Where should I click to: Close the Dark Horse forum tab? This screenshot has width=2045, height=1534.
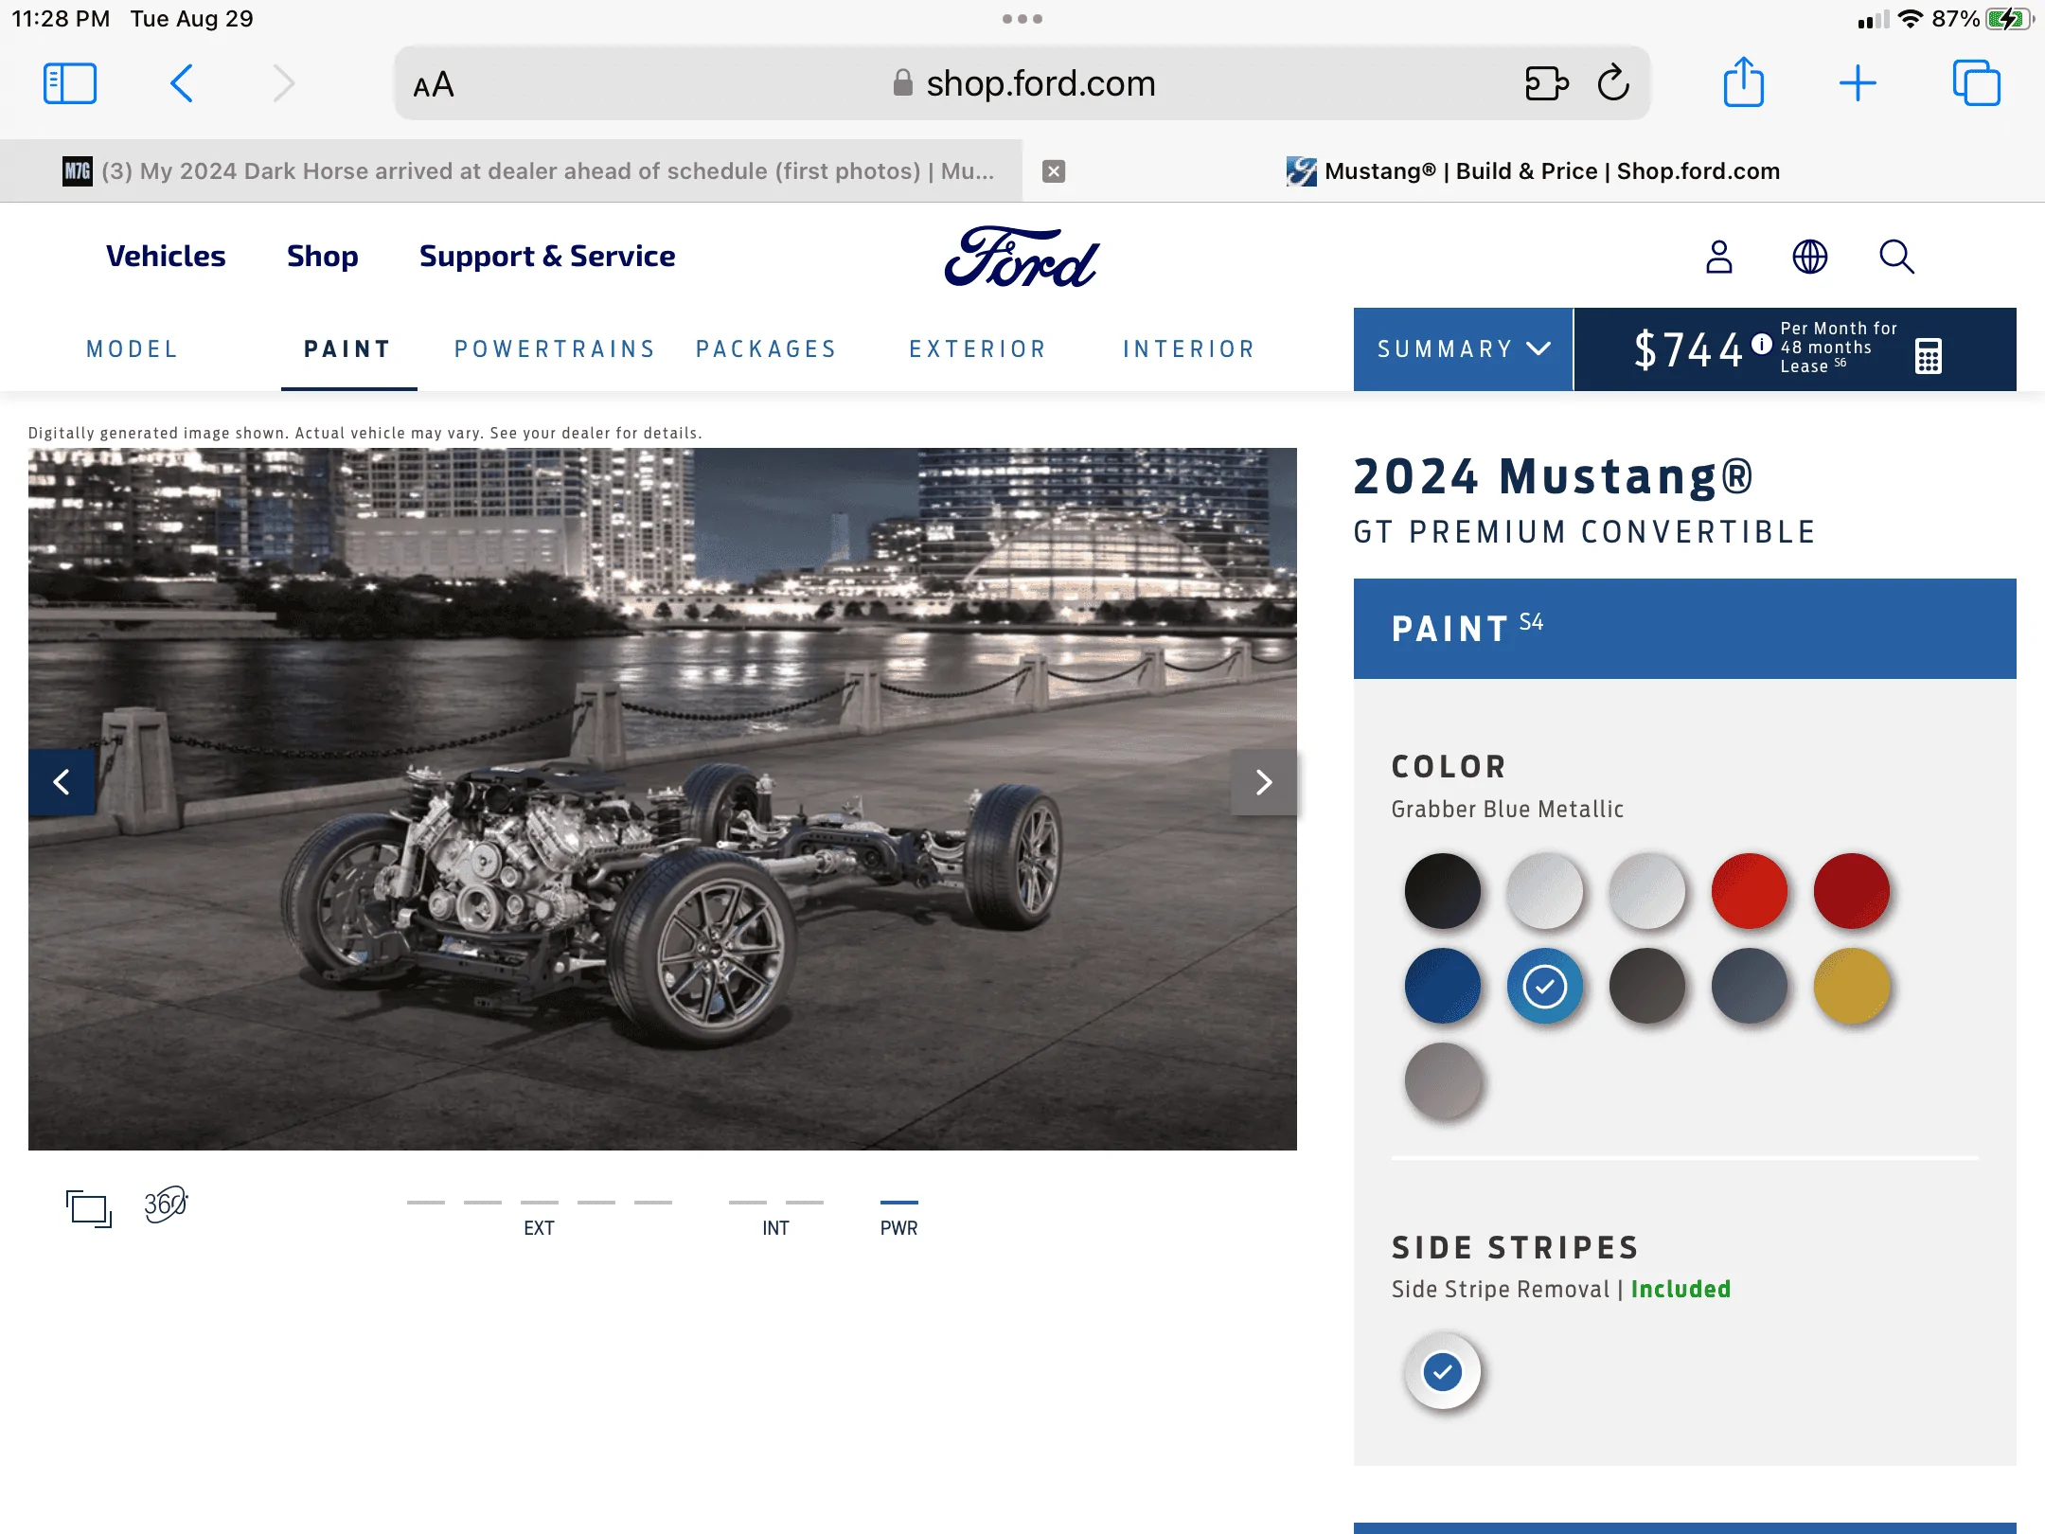1054,171
